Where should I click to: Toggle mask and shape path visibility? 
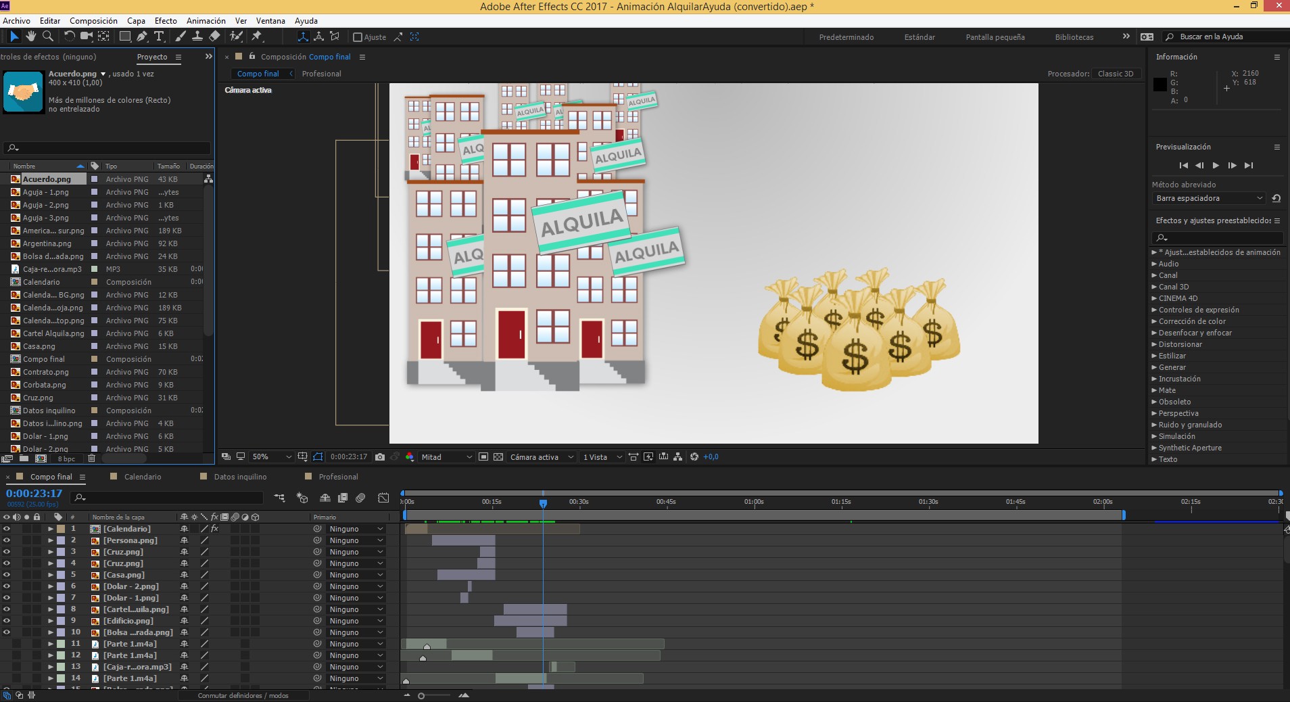(318, 457)
